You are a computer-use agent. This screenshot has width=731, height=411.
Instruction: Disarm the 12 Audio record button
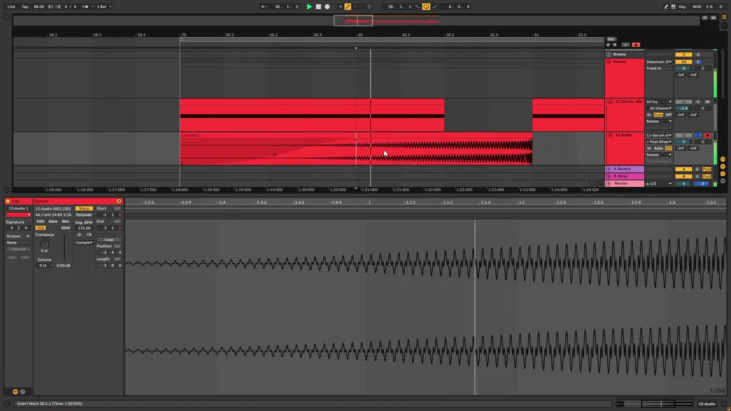click(x=708, y=135)
